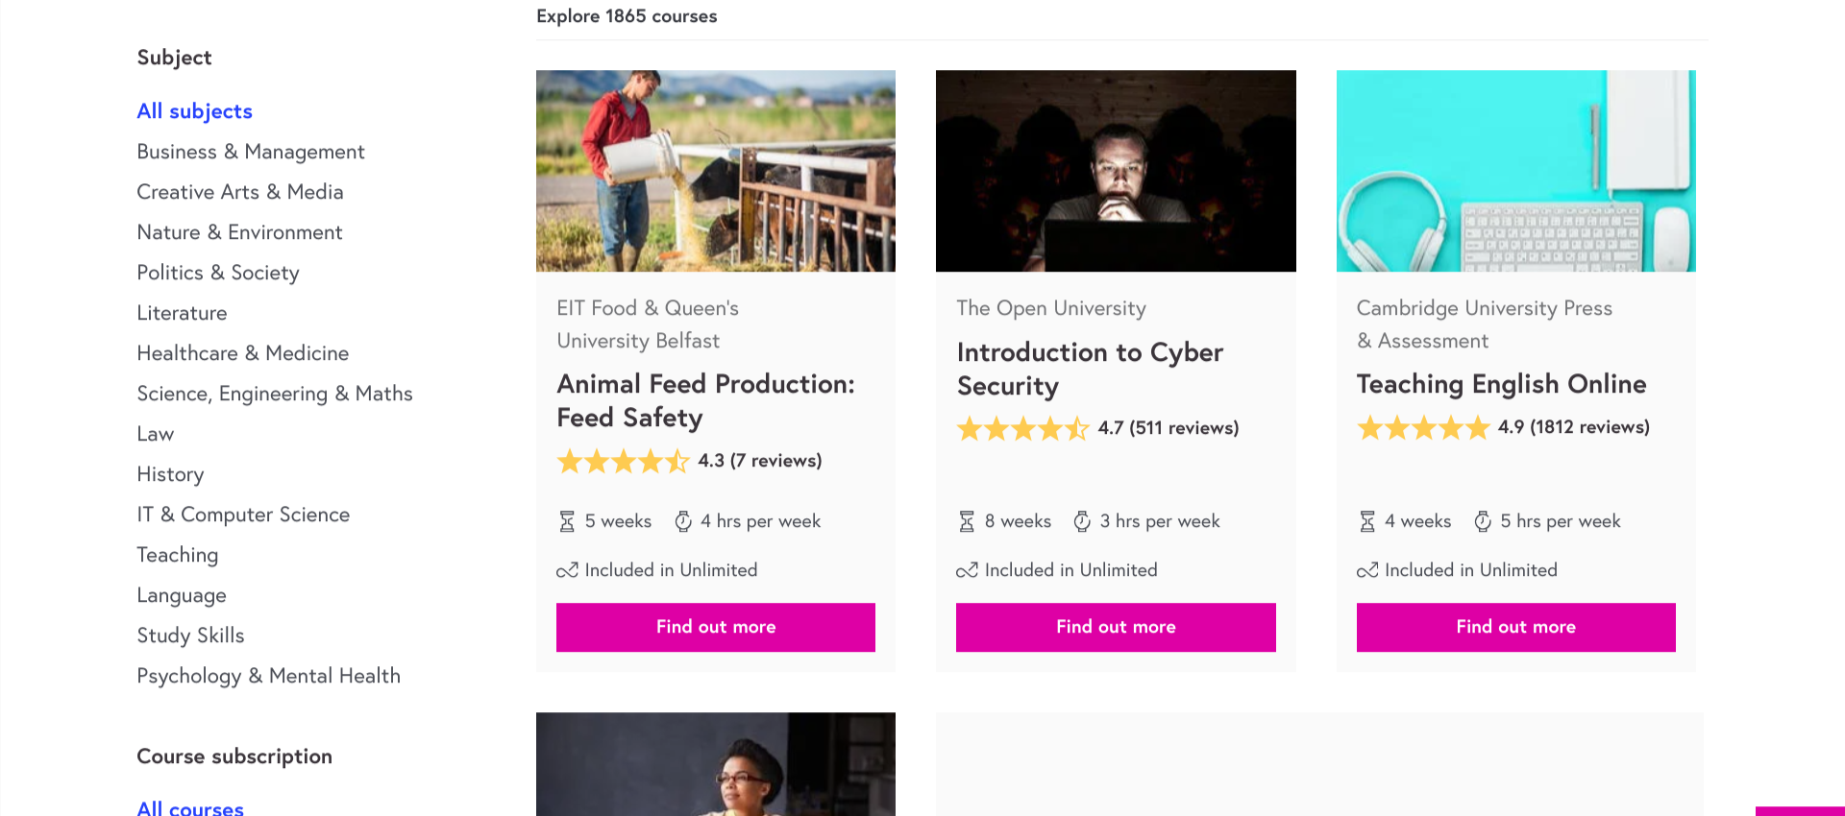
Task: Click stopwatch icon beside 3 hrs per week
Action: (1082, 521)
